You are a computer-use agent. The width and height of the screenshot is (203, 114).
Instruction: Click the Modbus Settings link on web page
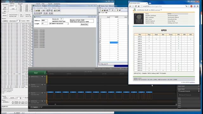151,16
